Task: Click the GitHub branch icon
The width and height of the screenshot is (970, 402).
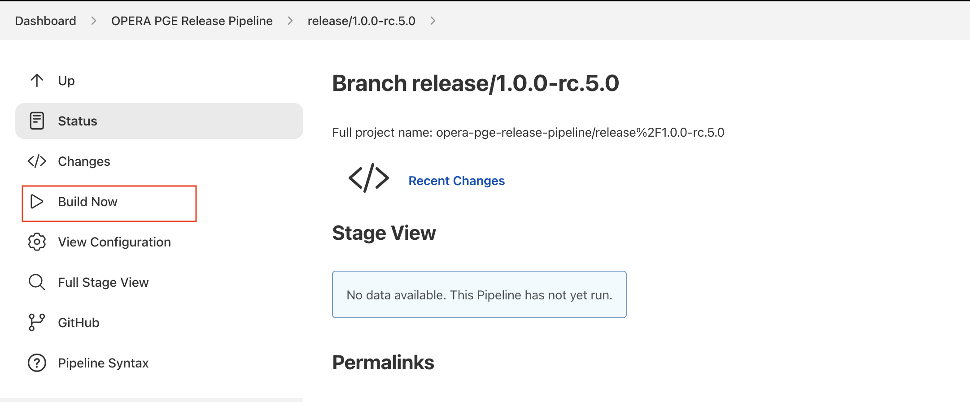Action: pyautogui.click(x=37, y=323)
